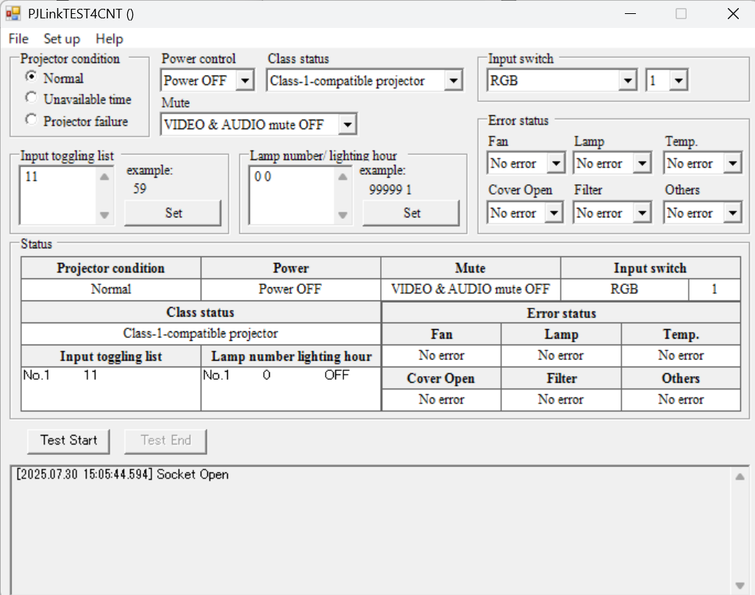Click up arrow of the log area scrollbar
This screenshot has width=755, height=595.
click(x=740, y=477)
